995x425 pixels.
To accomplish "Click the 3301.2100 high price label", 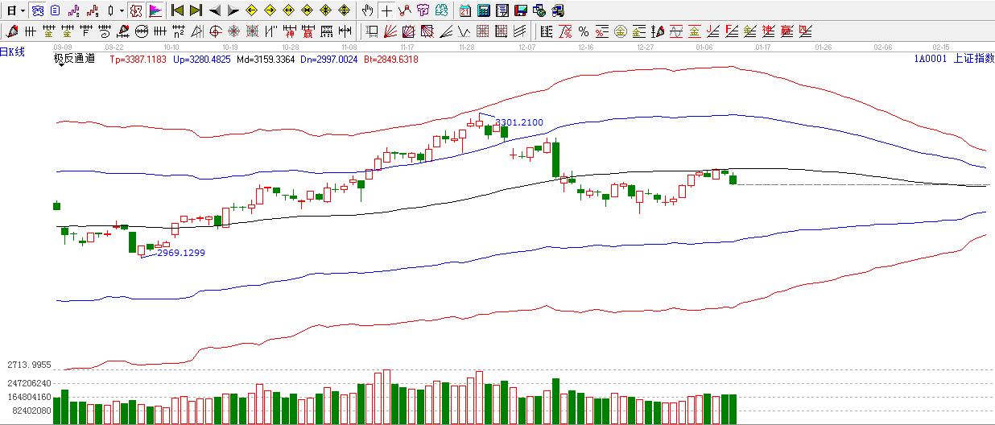I will point(519,122).
